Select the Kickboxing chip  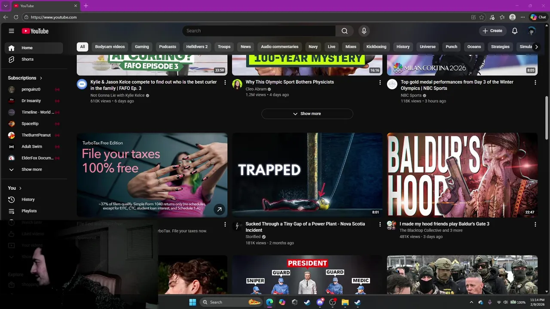(376, 47)
